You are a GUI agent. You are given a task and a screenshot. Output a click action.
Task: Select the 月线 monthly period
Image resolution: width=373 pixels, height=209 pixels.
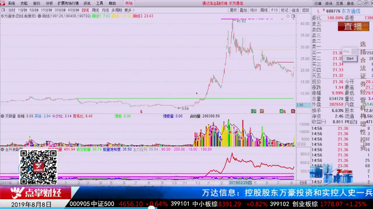click(105, 10)
